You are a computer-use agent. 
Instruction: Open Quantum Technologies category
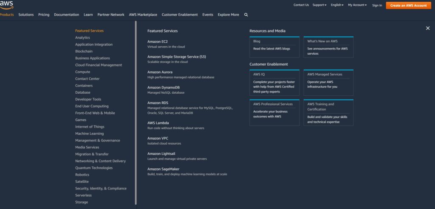click(x=94, y=168)
